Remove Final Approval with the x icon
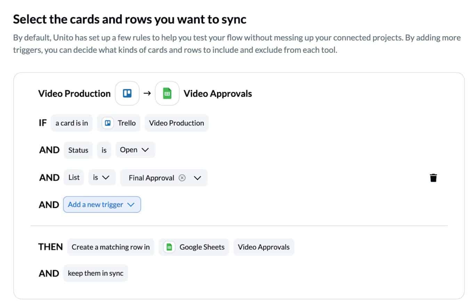Screen dimensions: 475x308 tap(182, 178)
